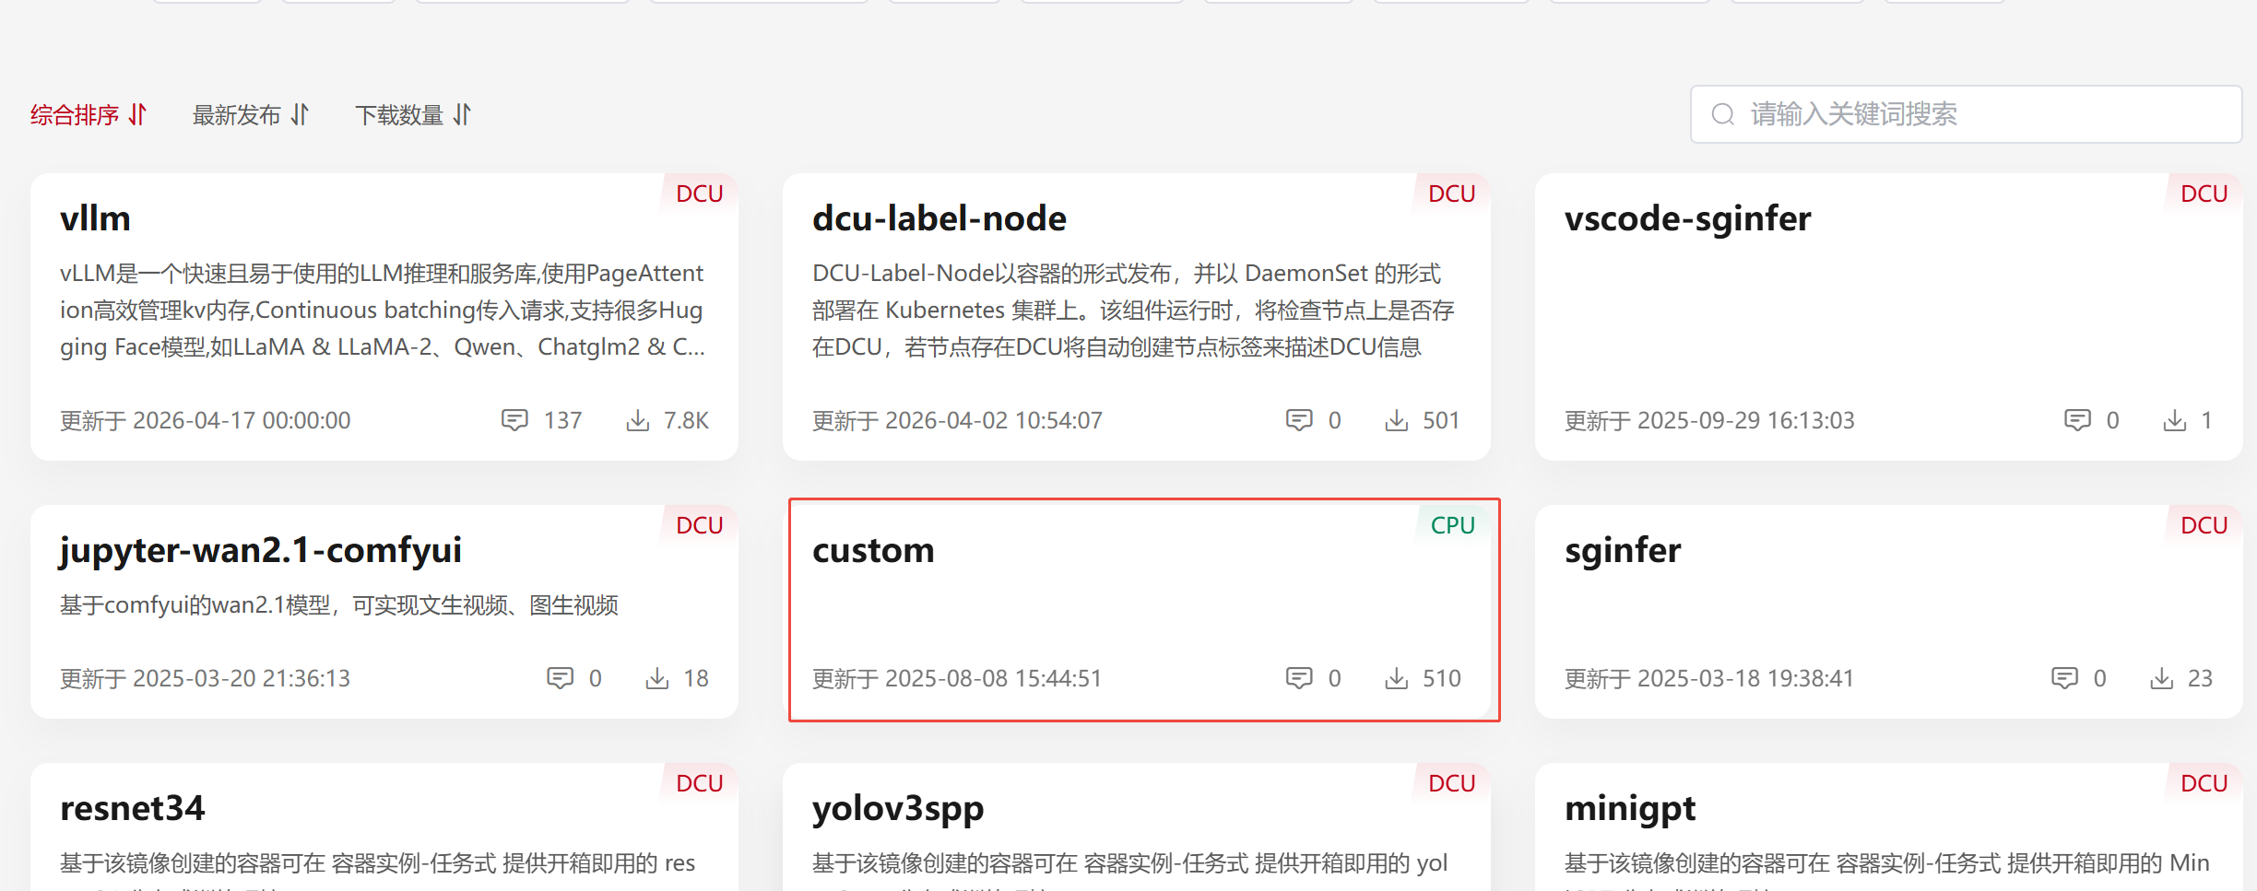Open the dcu-label-node image title
This screenshot has width=2257, height=891.
(939, 218)
